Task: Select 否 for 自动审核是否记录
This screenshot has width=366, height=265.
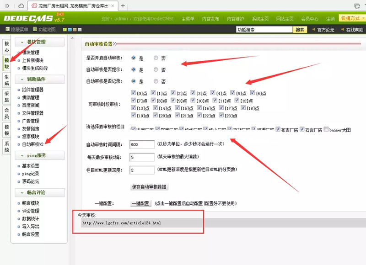Action: (156, 81)
